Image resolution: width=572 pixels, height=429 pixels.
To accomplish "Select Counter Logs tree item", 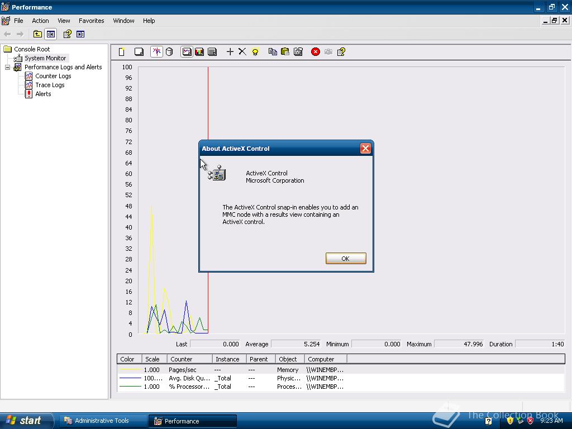I will [x=53, y=76].
